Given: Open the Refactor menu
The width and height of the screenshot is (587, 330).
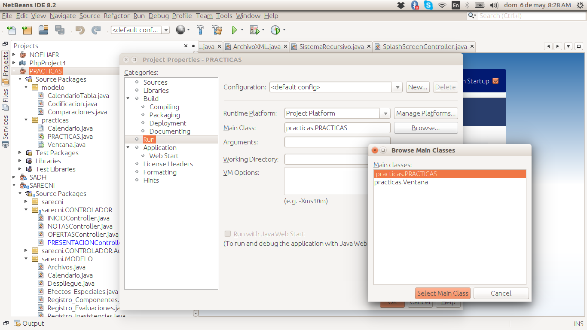Looking at the screenshot, I should coord(116,15).
